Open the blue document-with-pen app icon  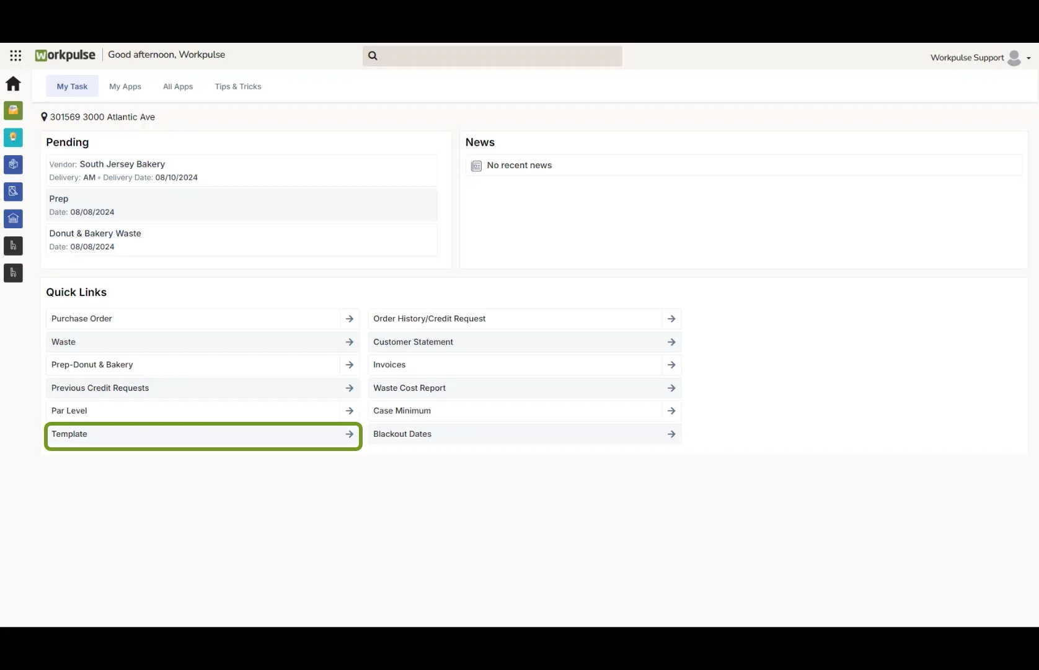pyautogui.click(x=13, y=192)
